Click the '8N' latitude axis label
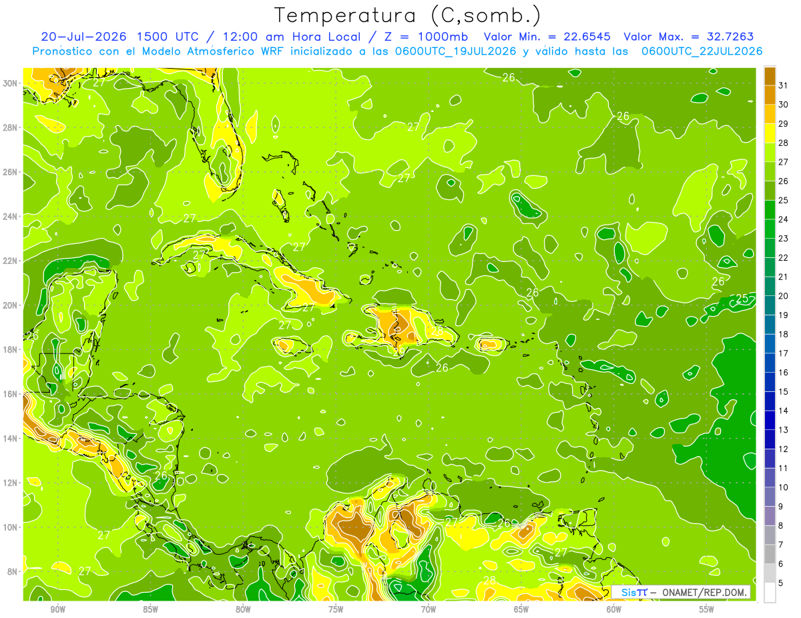Screen dimensions: 801x618 pos(13,571)
